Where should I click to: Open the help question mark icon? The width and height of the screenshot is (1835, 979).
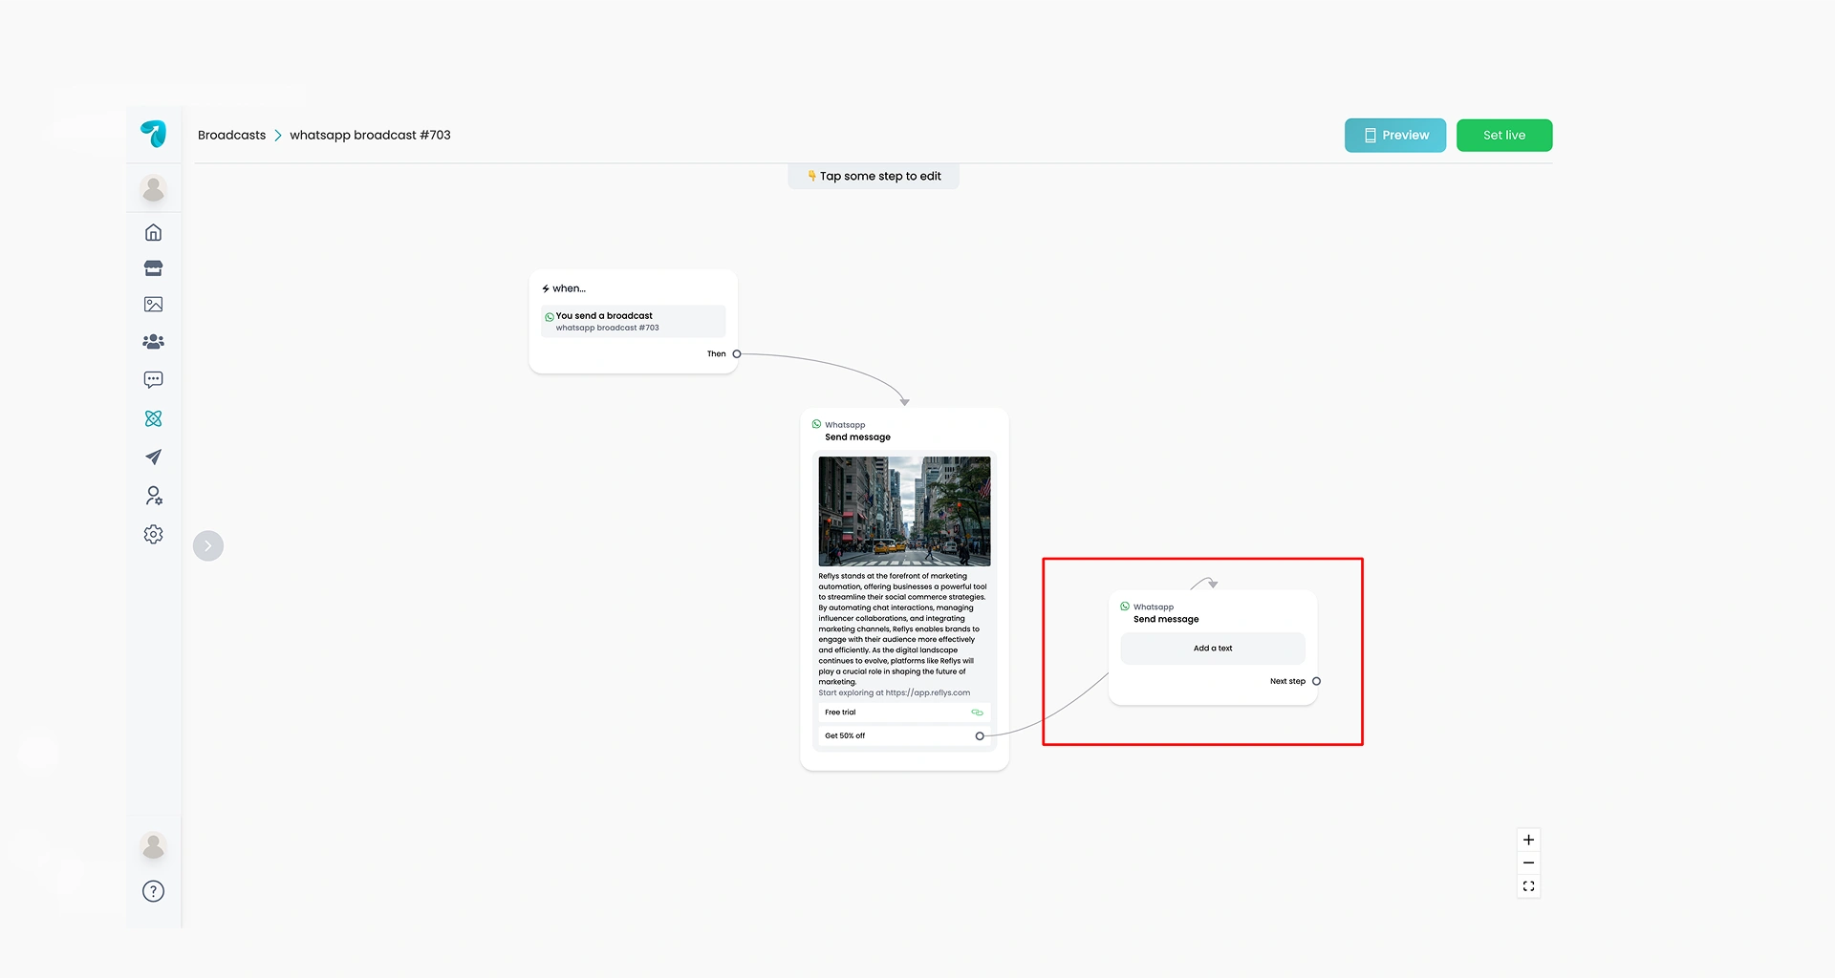click(153, 891)
